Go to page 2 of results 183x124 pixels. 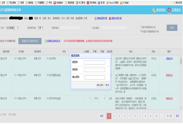[114, 116]
